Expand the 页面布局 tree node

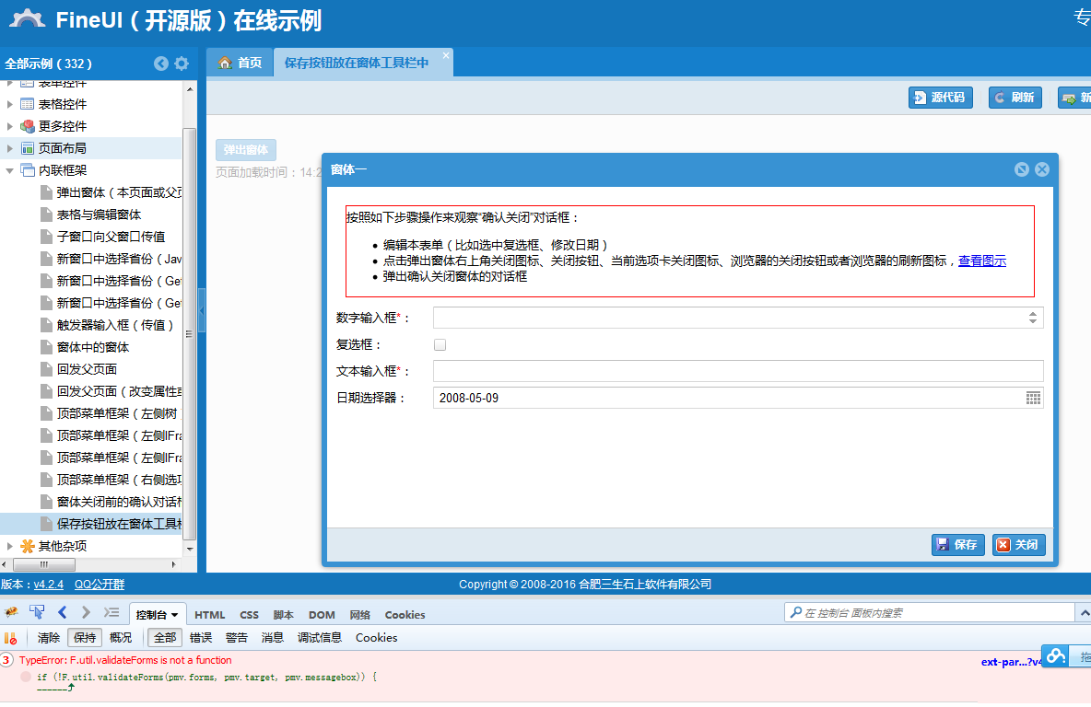point(10,148)
